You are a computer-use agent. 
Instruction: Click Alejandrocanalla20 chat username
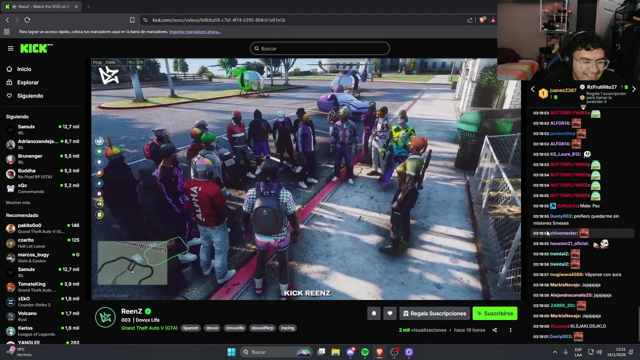[x=571, y=295]
